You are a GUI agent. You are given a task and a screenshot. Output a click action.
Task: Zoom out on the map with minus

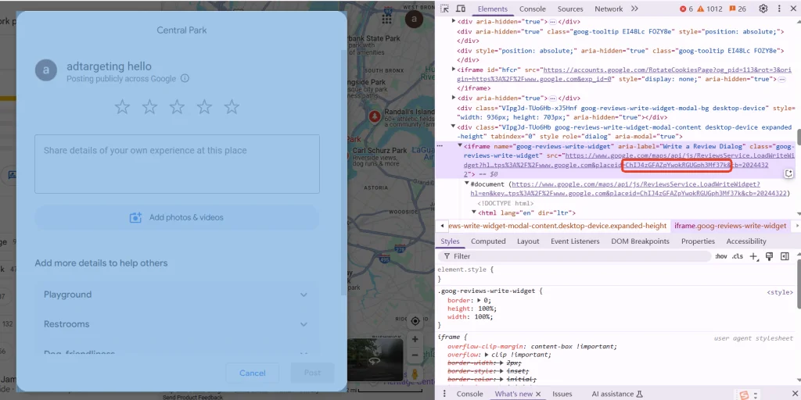click(415, 355)
